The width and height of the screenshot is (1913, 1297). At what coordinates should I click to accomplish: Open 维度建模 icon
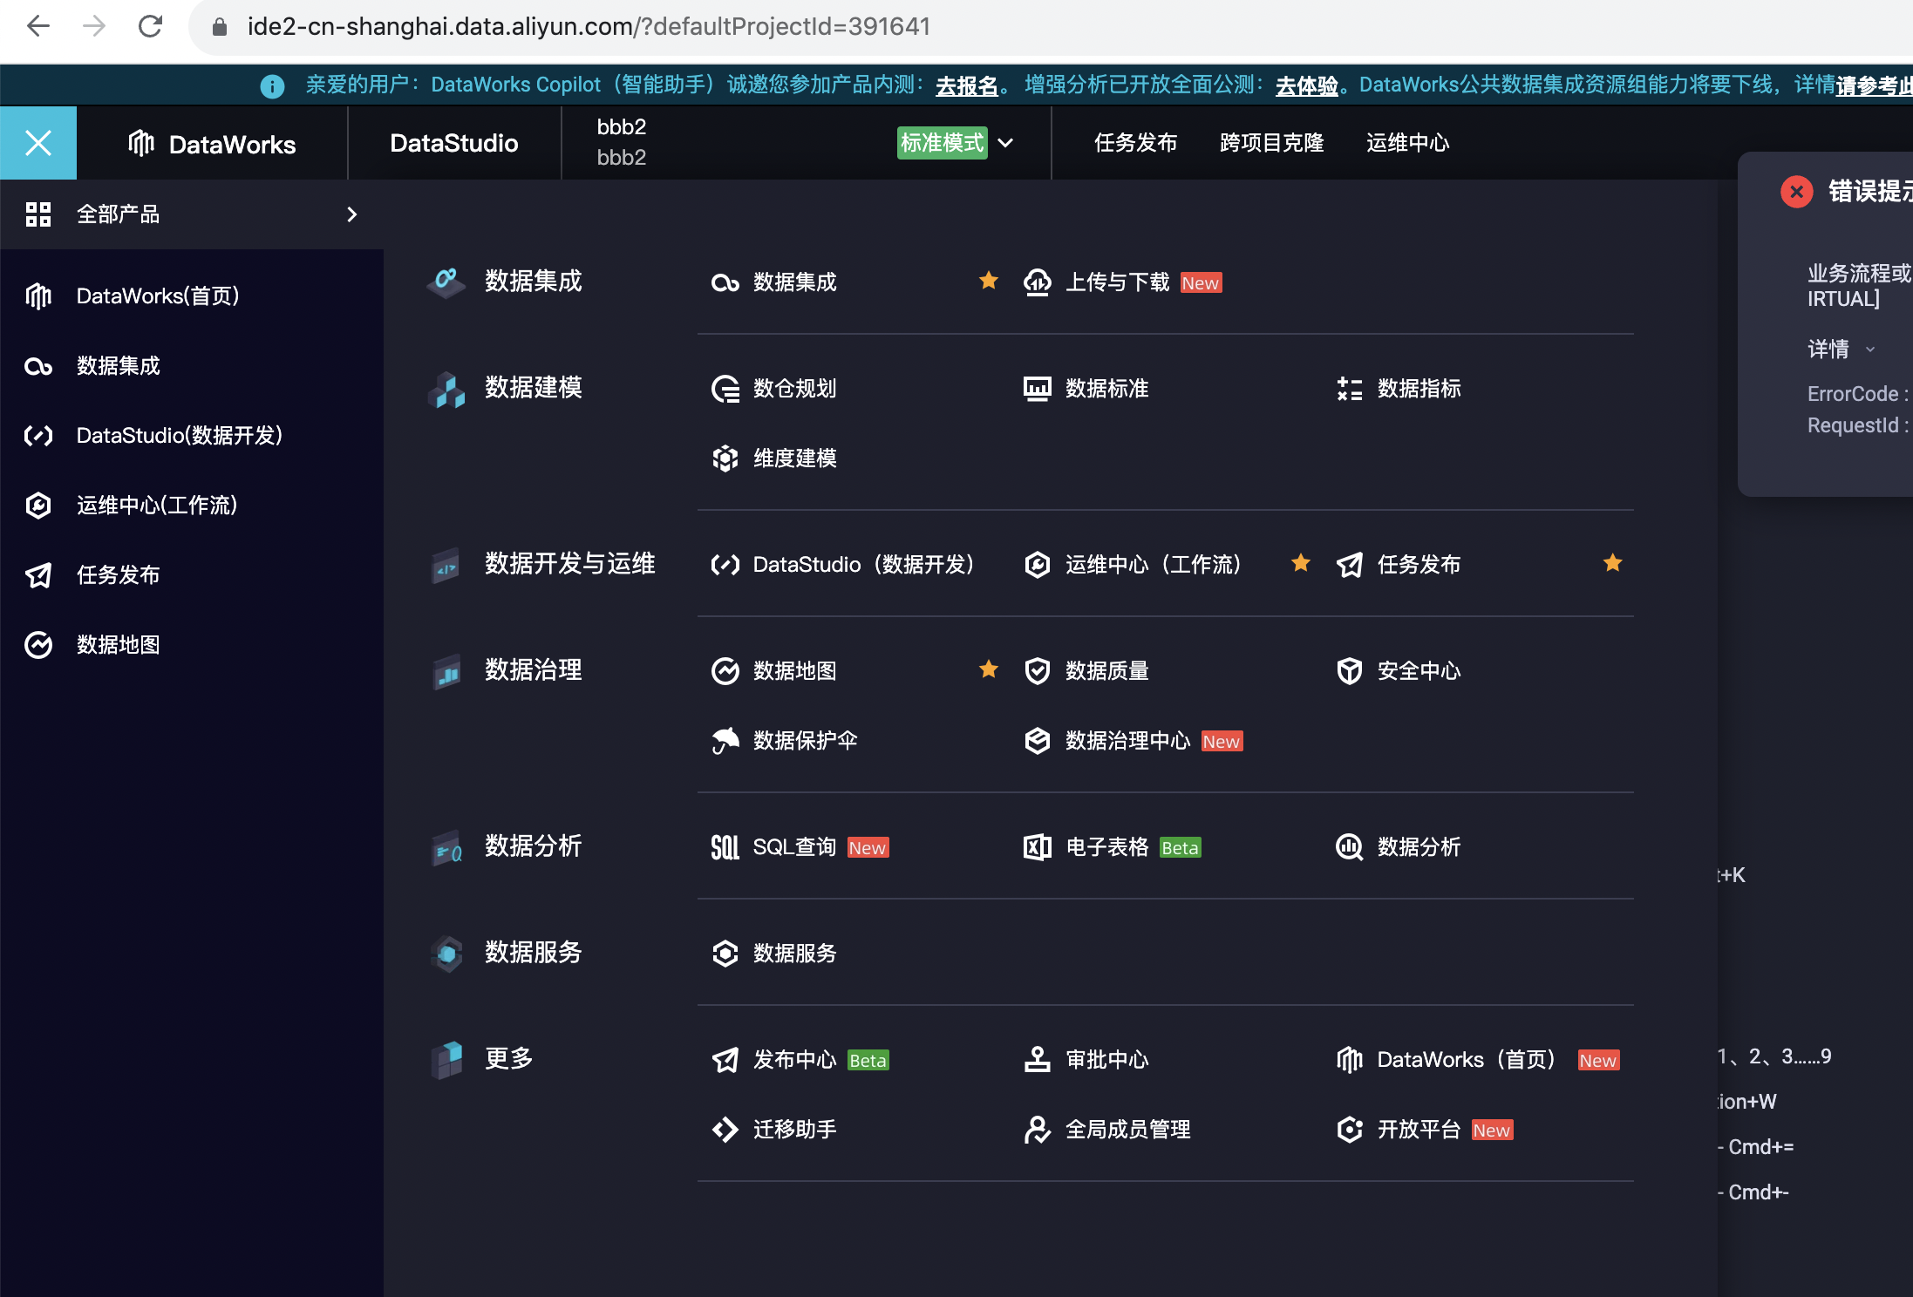(725, 458)
